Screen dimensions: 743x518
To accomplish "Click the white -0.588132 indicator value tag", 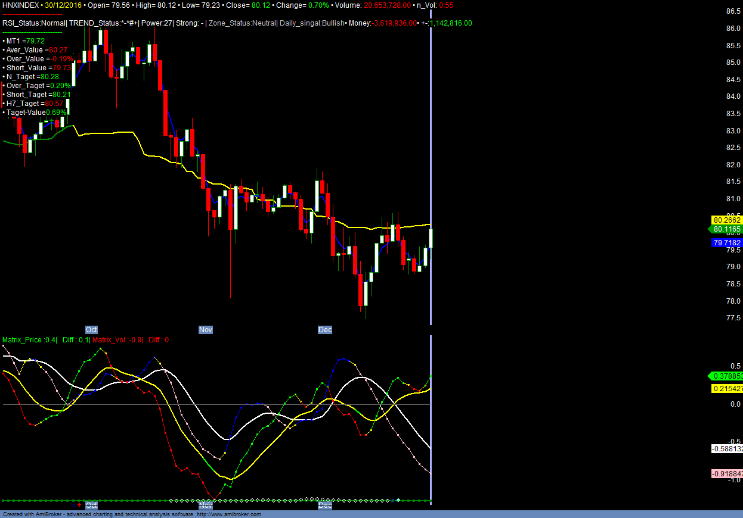I will (x=727, y=449).
